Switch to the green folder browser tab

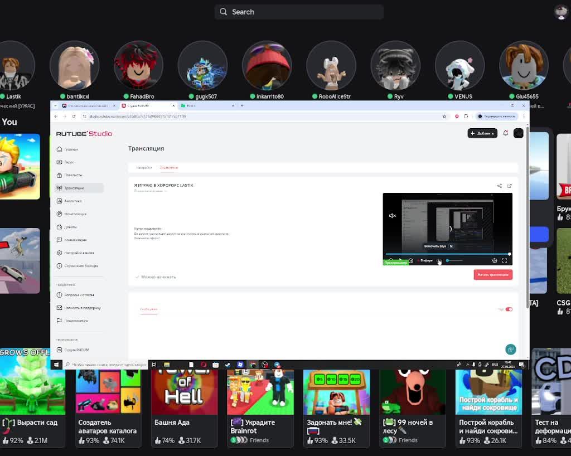207,105
